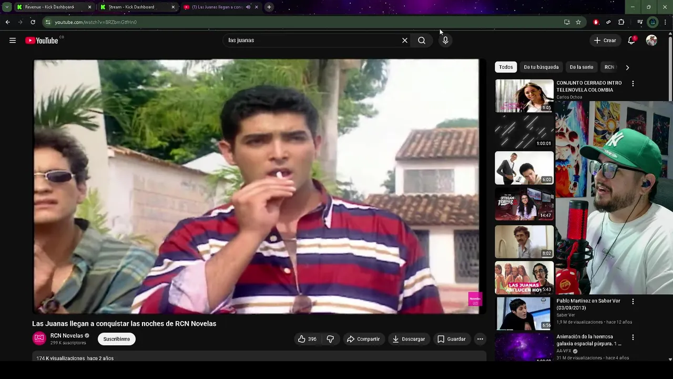
Task: Download the video with Descargar
Action: (409, 339)
